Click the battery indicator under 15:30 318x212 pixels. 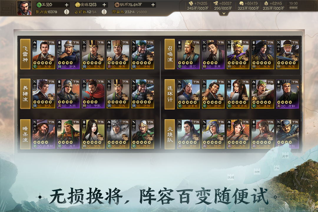tap(293, 8)
